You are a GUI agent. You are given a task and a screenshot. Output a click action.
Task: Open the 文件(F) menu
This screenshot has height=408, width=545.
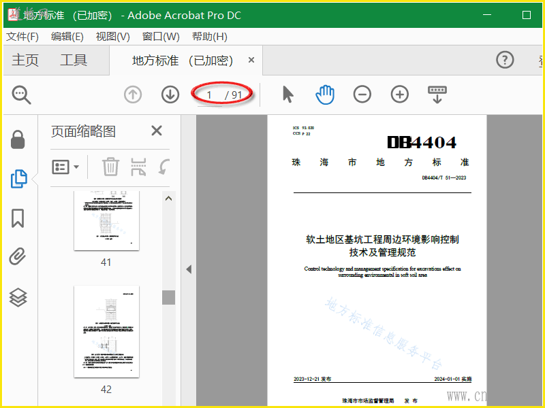coord(22,37)
